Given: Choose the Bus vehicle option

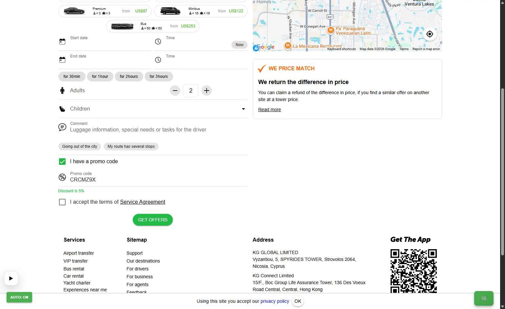Looking at the screenshot, I should click(x=153, y=26).
